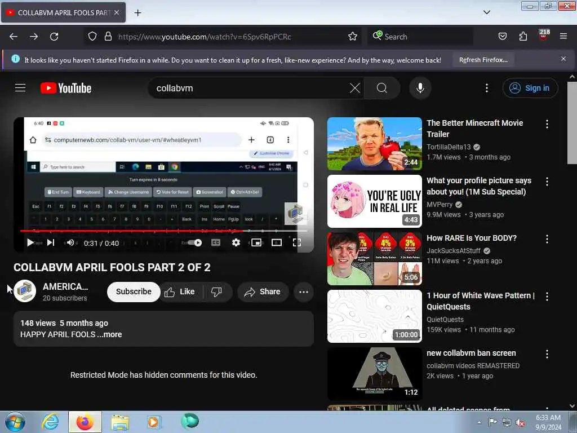This screenshot has height=433, width=577.
Task: Open the player settings gear
Action: coord(236,242)
